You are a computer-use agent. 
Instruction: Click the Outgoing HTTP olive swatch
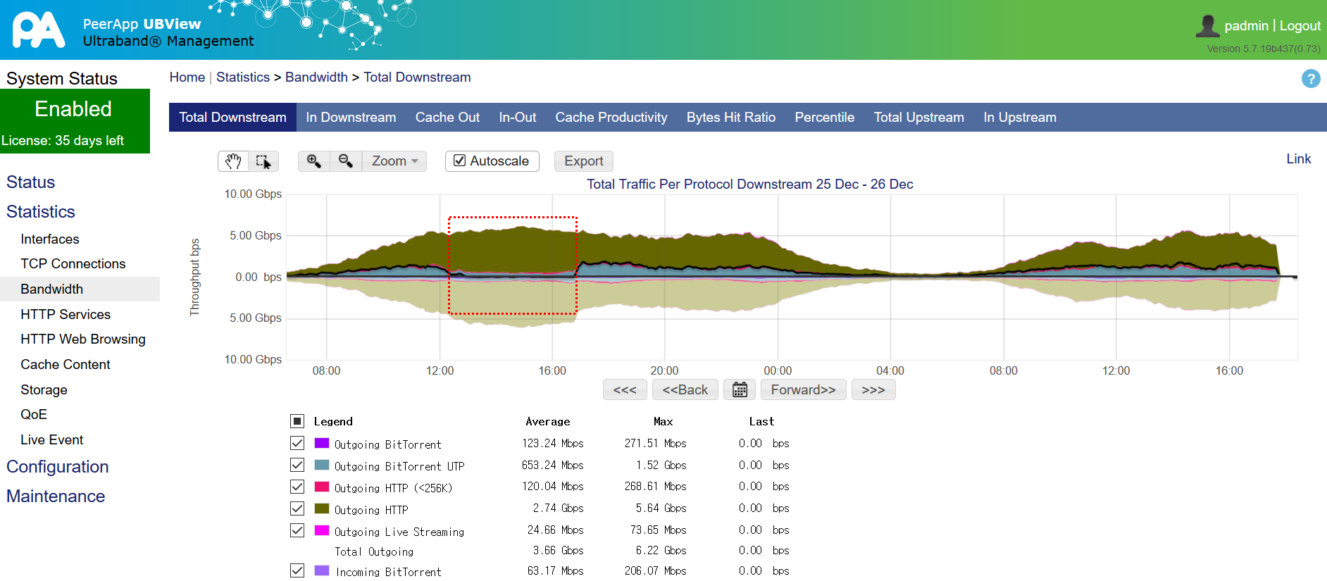322,508
